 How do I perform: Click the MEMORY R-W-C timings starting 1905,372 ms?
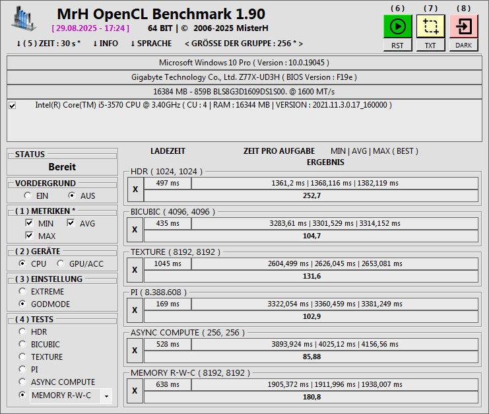[335, 384]
